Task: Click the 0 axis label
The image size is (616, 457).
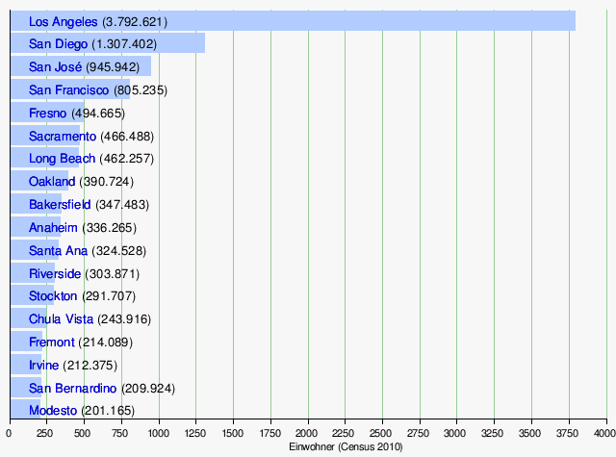Action: pos(9,433)
